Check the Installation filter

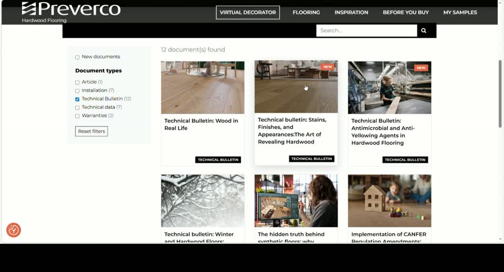[x=77, y=91]
